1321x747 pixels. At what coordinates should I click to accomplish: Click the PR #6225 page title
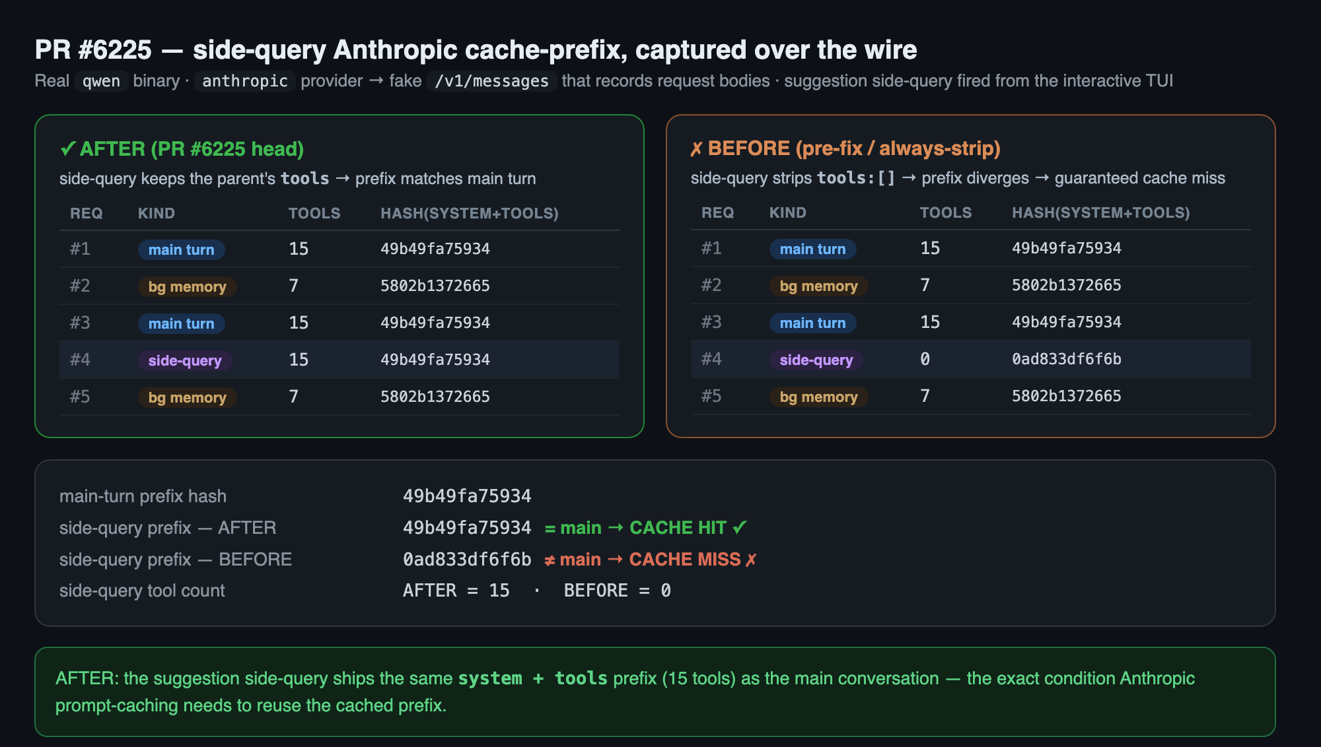(476, 49)
